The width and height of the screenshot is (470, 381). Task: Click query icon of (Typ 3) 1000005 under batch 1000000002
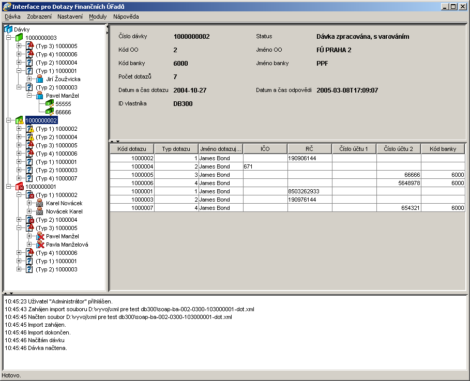pyautogui.click(x=29, y=145)
